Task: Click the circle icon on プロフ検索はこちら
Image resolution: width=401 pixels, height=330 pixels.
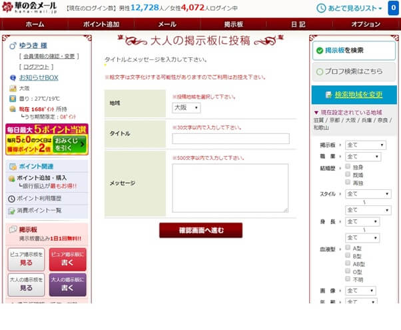Action: point(320,72)
